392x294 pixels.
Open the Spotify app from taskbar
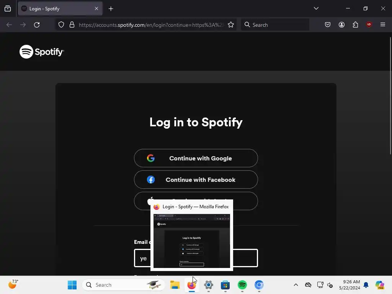242,285
